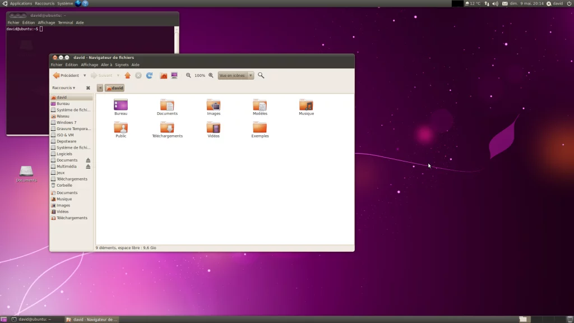Eject the Multimédia volume in sidebar

(x=88, y=167)
